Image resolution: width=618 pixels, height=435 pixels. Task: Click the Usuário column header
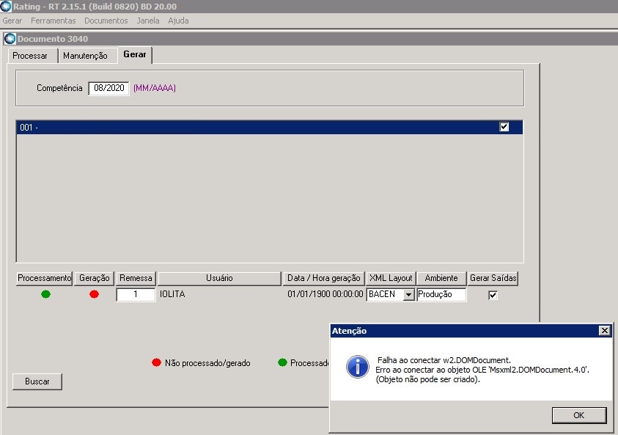[219, 278]
